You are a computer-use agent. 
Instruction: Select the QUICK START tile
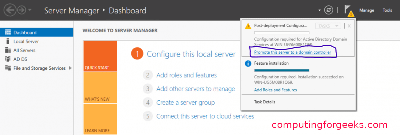[x=100, y=56]
